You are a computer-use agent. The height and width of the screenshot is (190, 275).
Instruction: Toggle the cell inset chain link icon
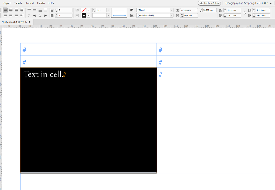click(244, 13)
